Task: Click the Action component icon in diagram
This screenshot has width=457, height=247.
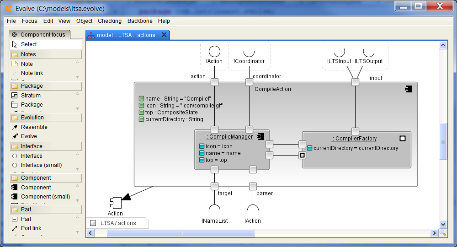Action: (x=115, y=202)
